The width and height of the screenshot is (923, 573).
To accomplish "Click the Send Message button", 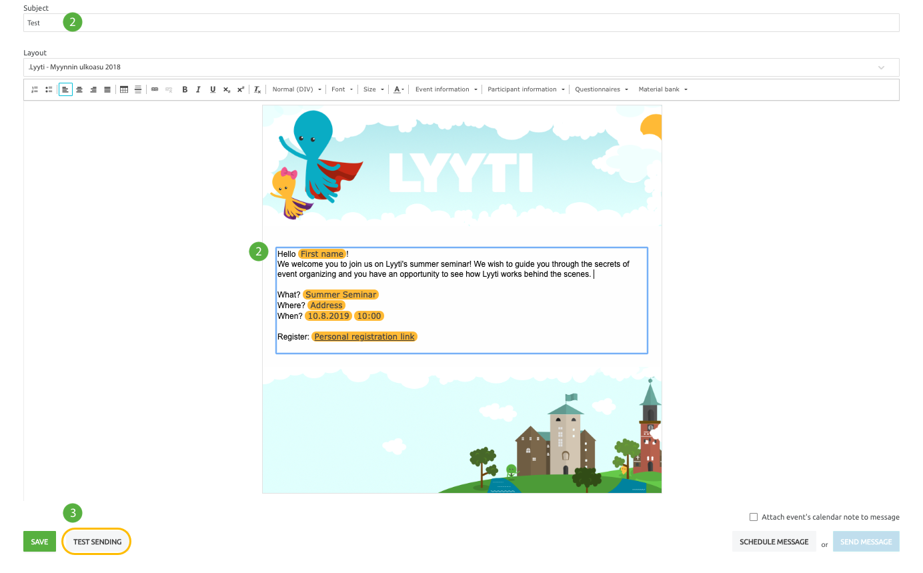I will tap(866, 542).
